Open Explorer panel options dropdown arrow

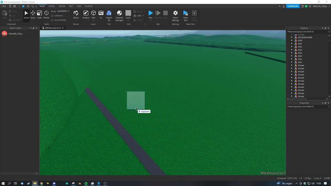click(x=322, y=28)
